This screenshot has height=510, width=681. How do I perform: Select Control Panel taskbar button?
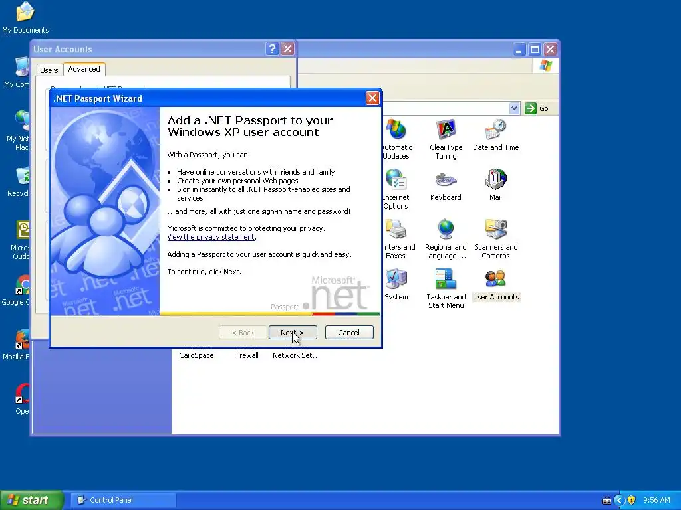click(x=123, y=500)
